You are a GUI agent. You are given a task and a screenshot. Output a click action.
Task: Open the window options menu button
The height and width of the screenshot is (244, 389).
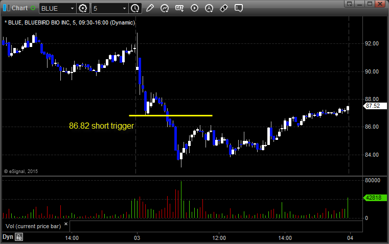(350, 4)
